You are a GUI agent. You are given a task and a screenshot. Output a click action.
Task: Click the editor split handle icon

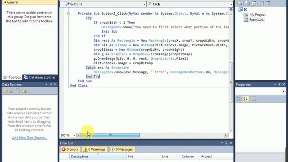point(231,9)
